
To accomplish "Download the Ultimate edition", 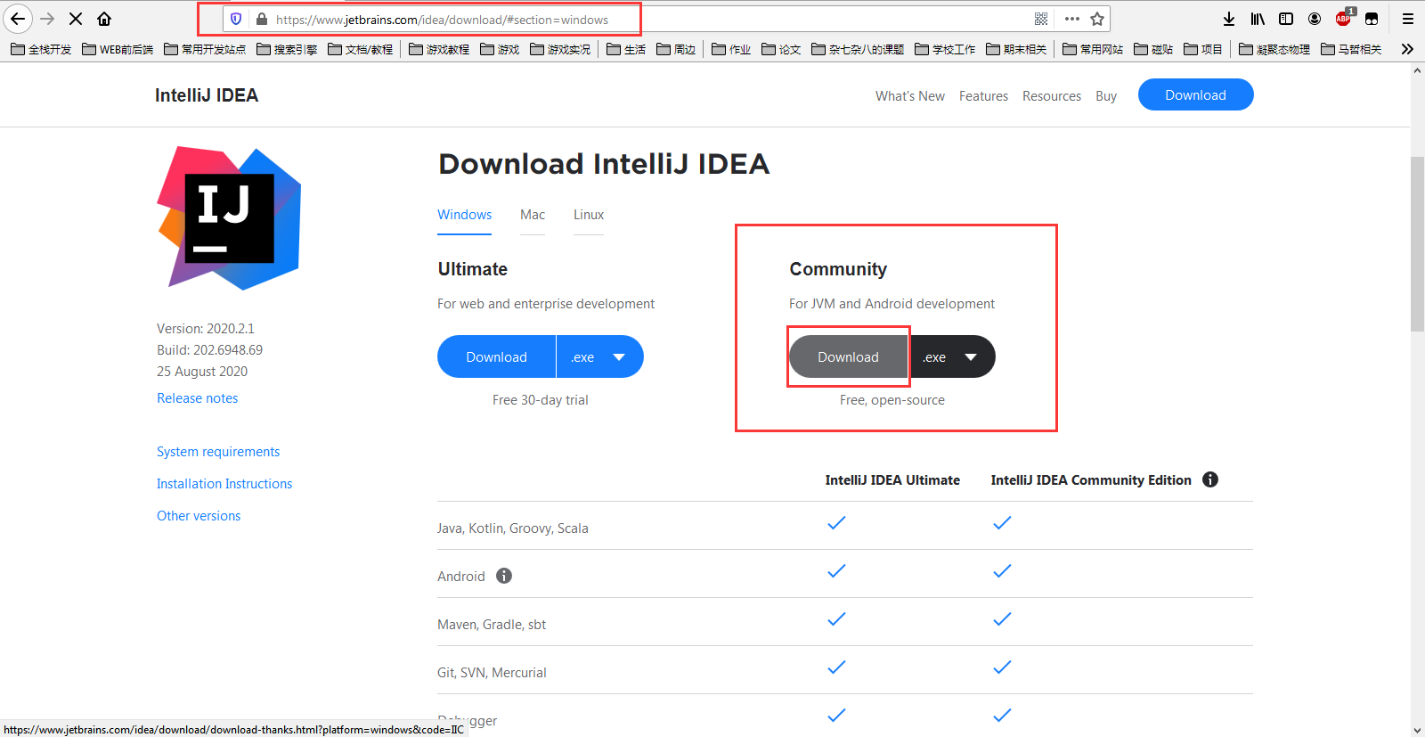I will coord(496,356).
